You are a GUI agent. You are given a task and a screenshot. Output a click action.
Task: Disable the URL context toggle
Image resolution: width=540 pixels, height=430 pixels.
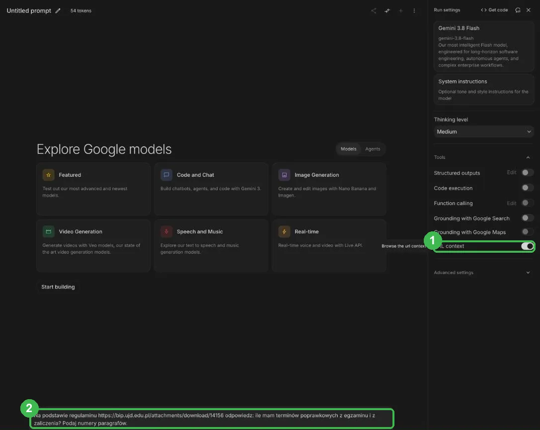point(527,246)
